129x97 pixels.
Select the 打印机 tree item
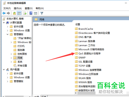[x=21, y=46]
